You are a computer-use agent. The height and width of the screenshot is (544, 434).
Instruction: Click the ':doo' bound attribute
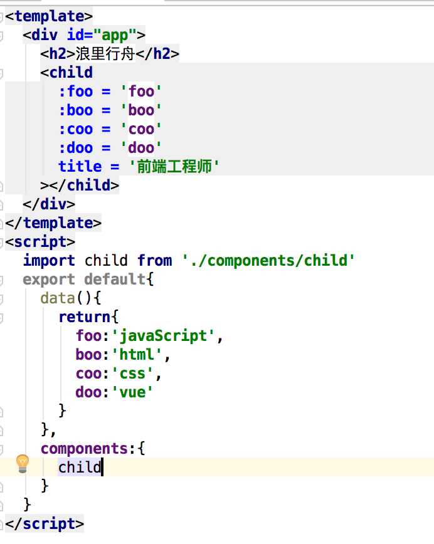(76, 148)
